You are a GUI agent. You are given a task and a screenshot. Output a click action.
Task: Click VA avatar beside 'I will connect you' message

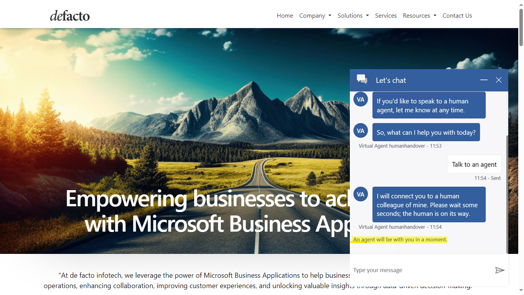point(360,194)
